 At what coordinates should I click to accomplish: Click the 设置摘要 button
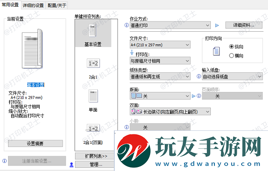pos(35,143)
